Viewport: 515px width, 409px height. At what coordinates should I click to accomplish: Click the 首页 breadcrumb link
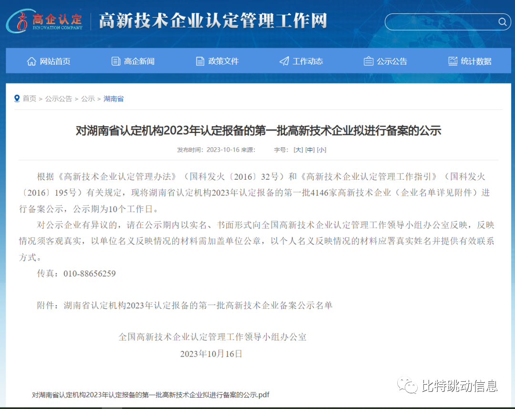[x=30, y=99]
